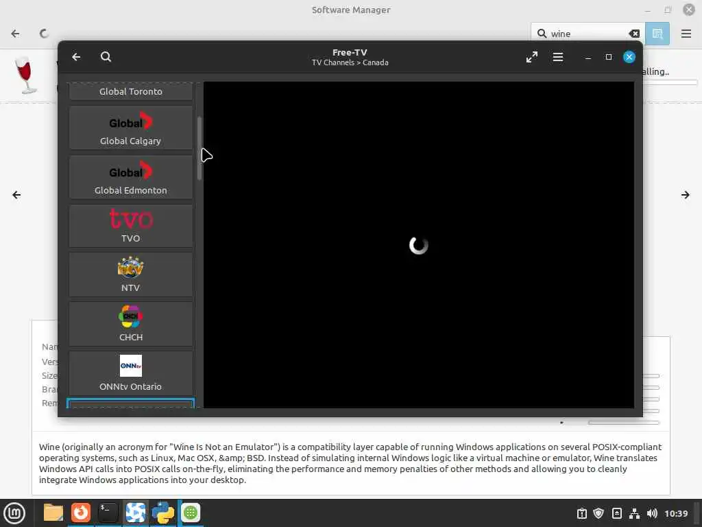The image size is (702, 527).
Task: Show next screenshot in Software Manager
Action: click(x=685, y=195)
